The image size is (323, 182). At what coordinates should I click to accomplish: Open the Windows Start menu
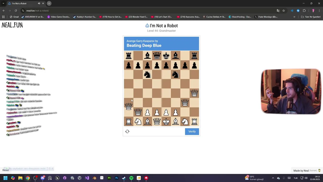5,178
